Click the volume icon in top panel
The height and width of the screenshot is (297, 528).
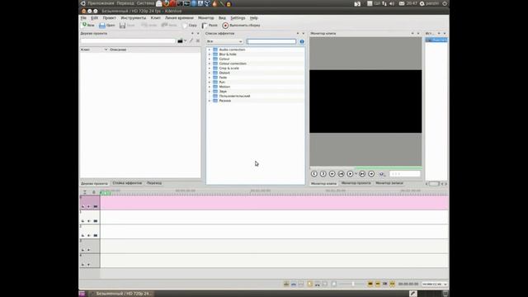coord(392,3)
